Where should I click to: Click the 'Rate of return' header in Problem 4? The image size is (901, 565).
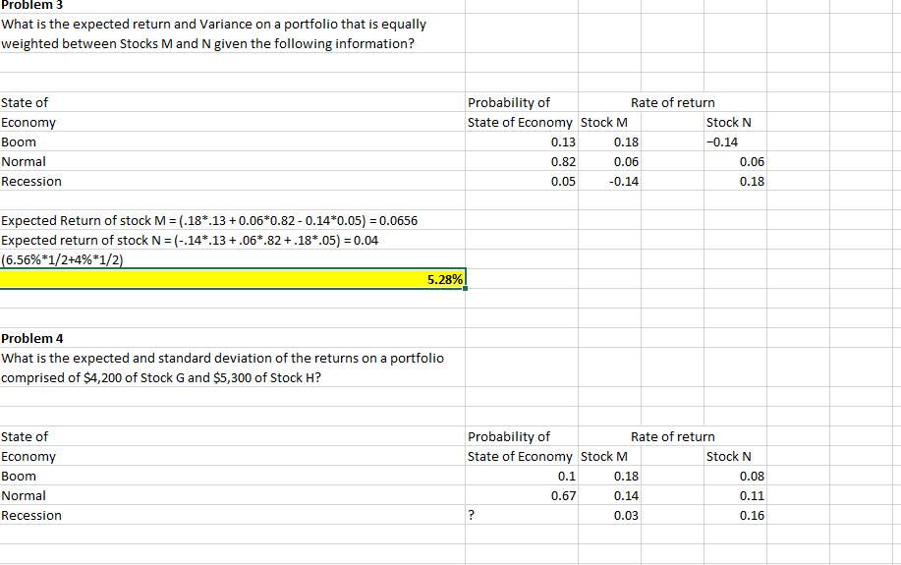[673, 436]
